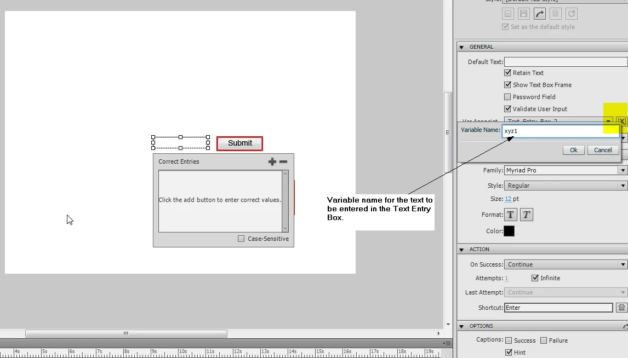Click the 5s mark on timeline ruler
The height and width of the screenshot is (358, 628).
point(44,351)
